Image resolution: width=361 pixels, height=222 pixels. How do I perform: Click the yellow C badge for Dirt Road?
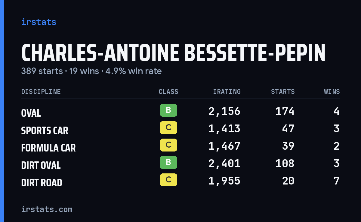tap(168, 180)
